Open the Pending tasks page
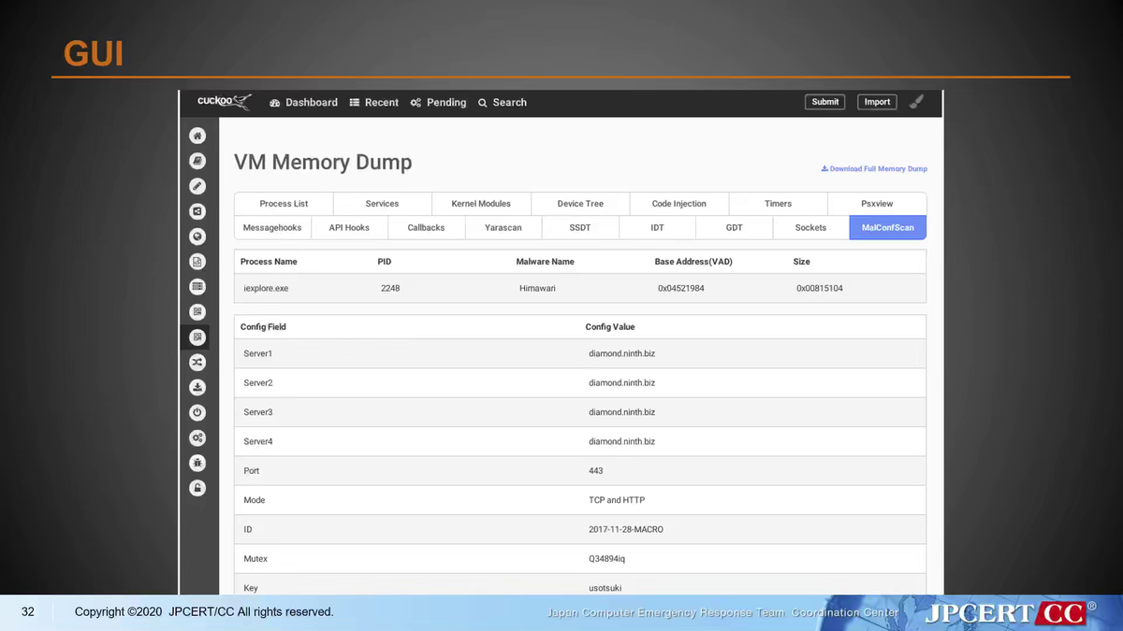This screenshot has height=631, width=1123. [438, 103]
